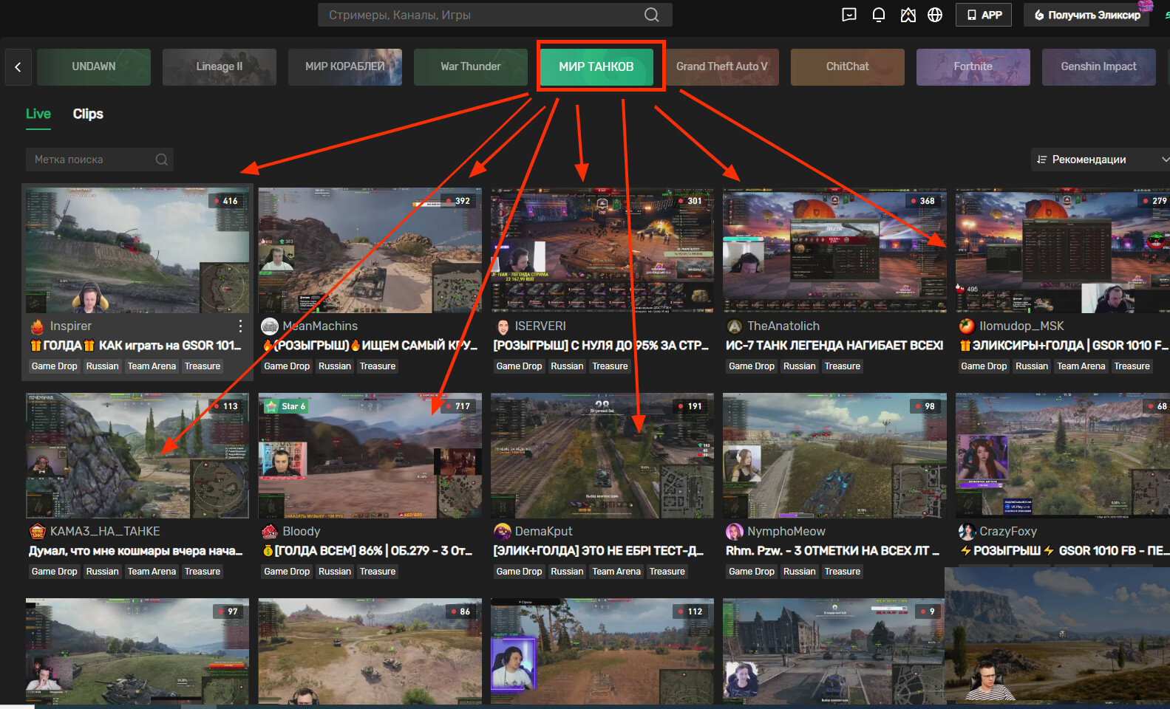Focus the Метка поиска tag search field
This screenshot has width=1170, height=709.
[x=100, y=160]
